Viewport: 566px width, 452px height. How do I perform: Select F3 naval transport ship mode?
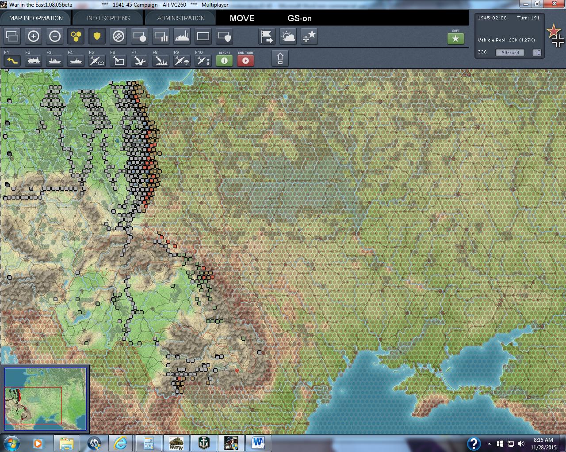(x=55, y=60)
